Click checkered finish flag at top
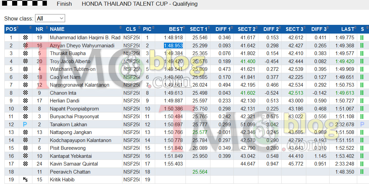Viewport: 369px width, 184px height. coord(25,3)
